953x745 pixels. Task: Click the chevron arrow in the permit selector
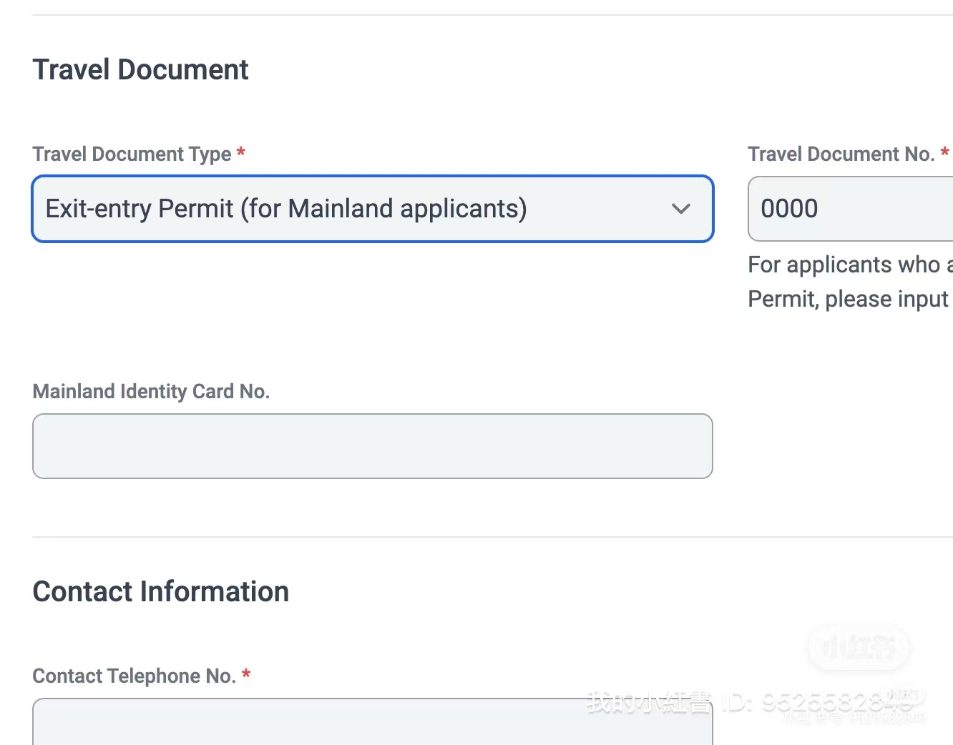point(681,209)
